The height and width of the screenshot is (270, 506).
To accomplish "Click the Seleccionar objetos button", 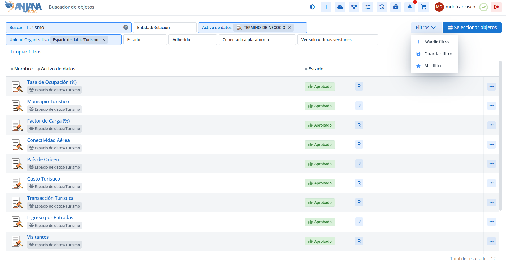I will [472, 28].
